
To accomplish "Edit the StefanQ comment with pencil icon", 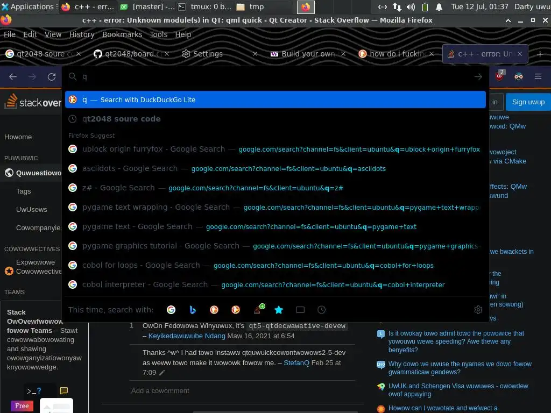I will 161,373.
